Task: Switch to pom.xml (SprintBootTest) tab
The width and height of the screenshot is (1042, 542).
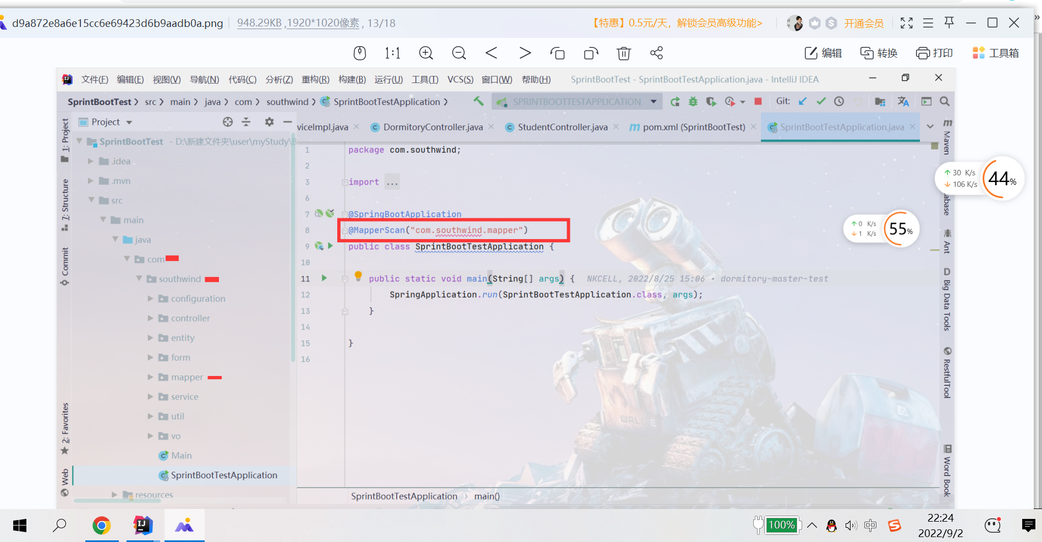Action: pos(694,127)
